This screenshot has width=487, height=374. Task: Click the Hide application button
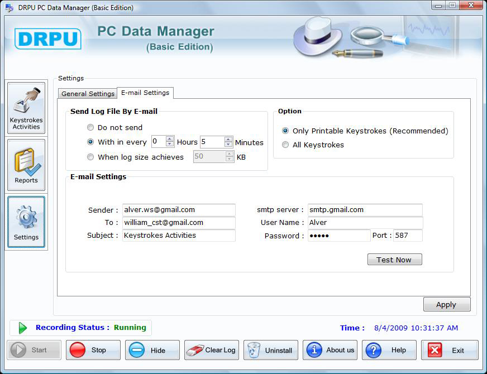(152, 350)
